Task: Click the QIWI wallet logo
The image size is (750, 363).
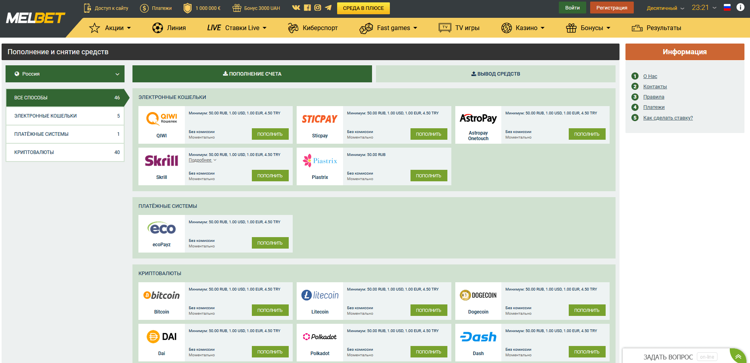Action: pos(161,118)
